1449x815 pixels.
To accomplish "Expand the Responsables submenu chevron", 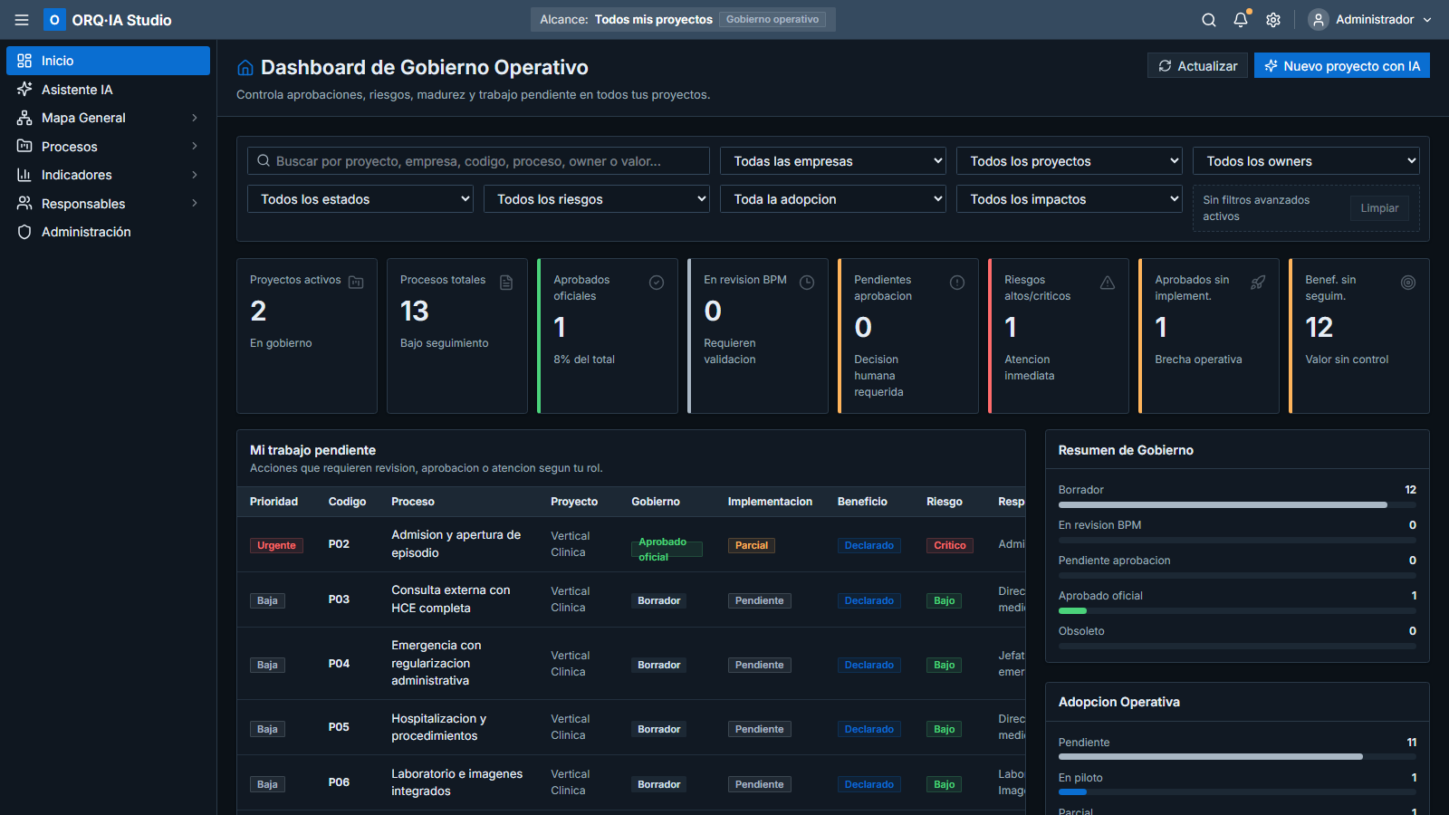I will pos(195,203).
